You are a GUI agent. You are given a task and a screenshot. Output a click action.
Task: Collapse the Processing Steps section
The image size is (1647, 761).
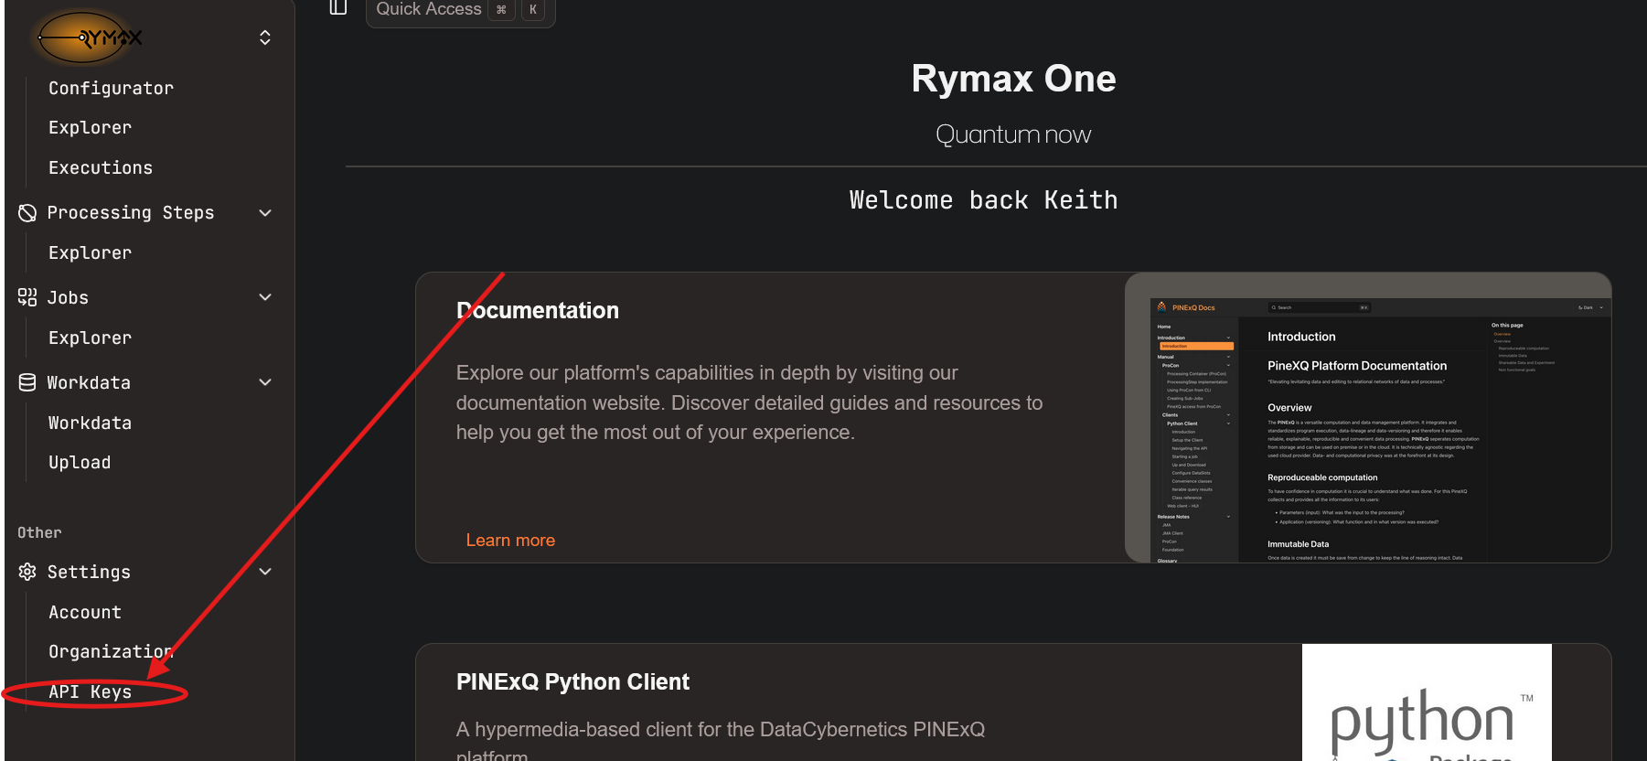pyautogui.click(x=265, y=213)
